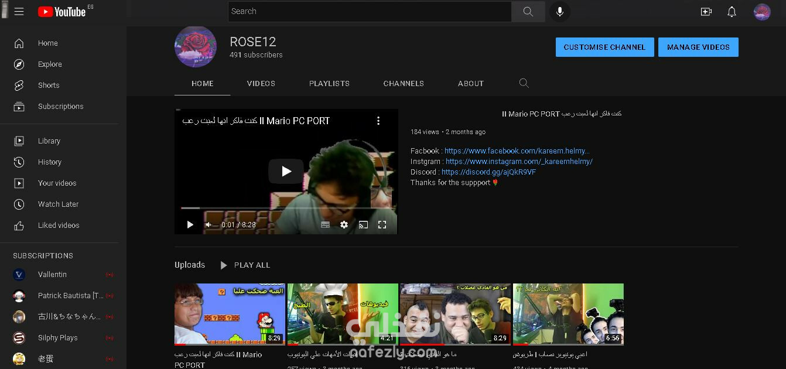Open the hamburger guide menu
Viewport: 786px width, 369px height.
point(19,11)
